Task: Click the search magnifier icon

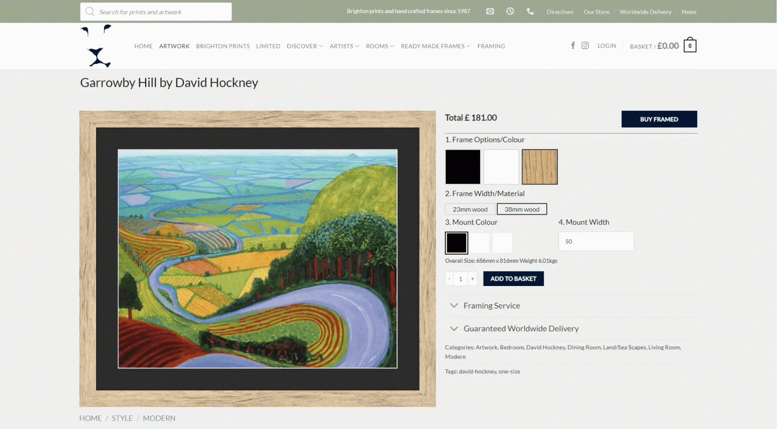Action: [90, 12]
